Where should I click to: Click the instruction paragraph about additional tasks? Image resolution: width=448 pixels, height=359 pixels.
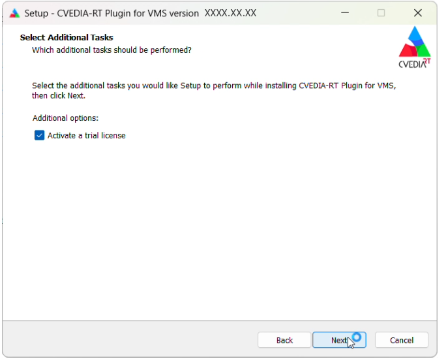[x=214, y=90]
